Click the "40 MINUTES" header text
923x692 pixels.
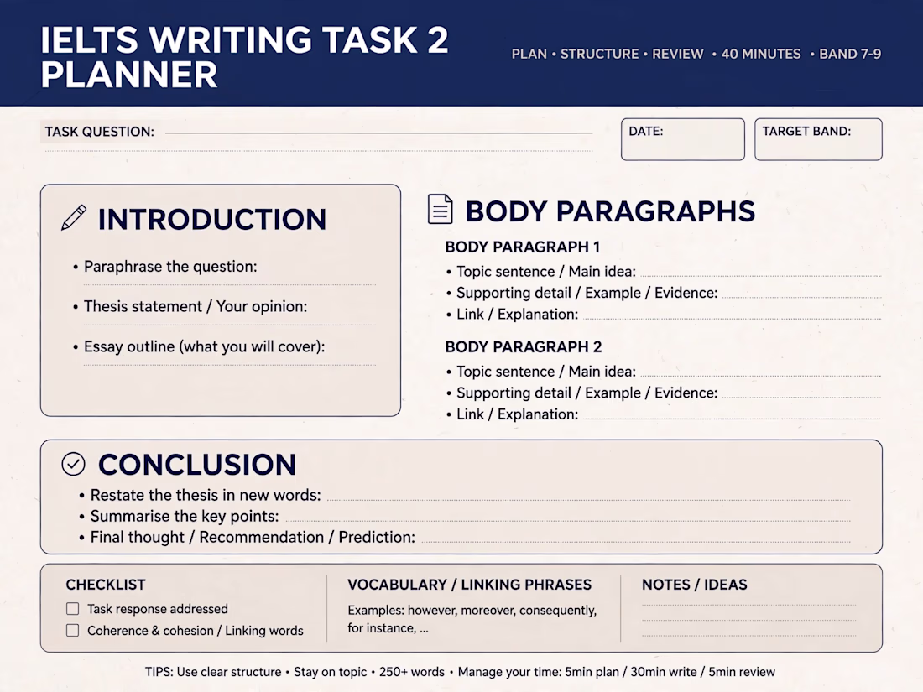point(761,55)
